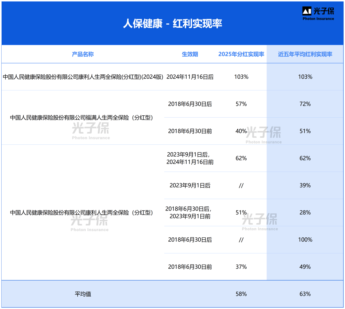The height and width of the screenshot is (309, 345).
Task: Click 2018年6月30日前 in the row showing 37%
Action: pos(190,267)
